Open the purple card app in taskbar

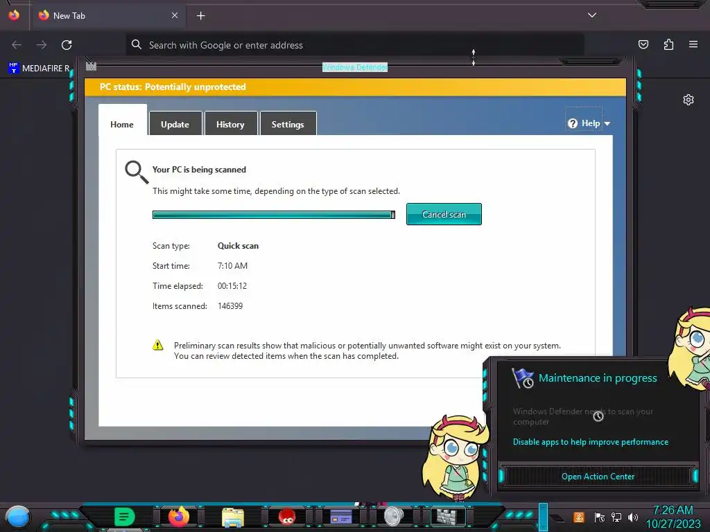[x=341, y=516]
